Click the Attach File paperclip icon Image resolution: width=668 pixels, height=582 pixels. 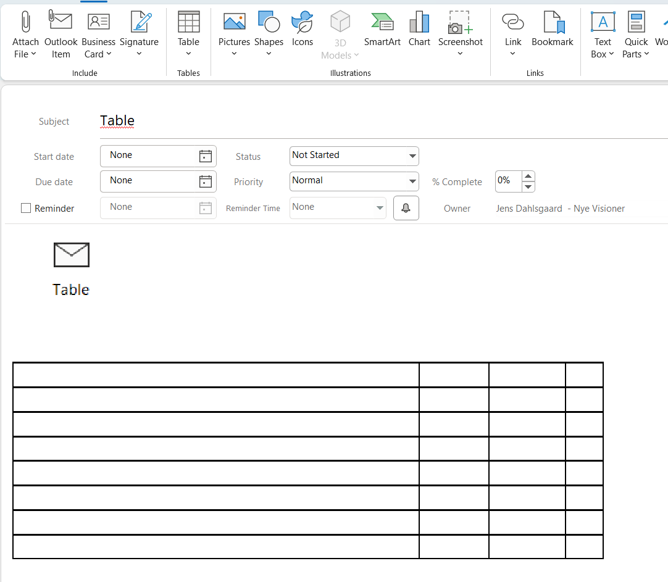coord(25,22)
